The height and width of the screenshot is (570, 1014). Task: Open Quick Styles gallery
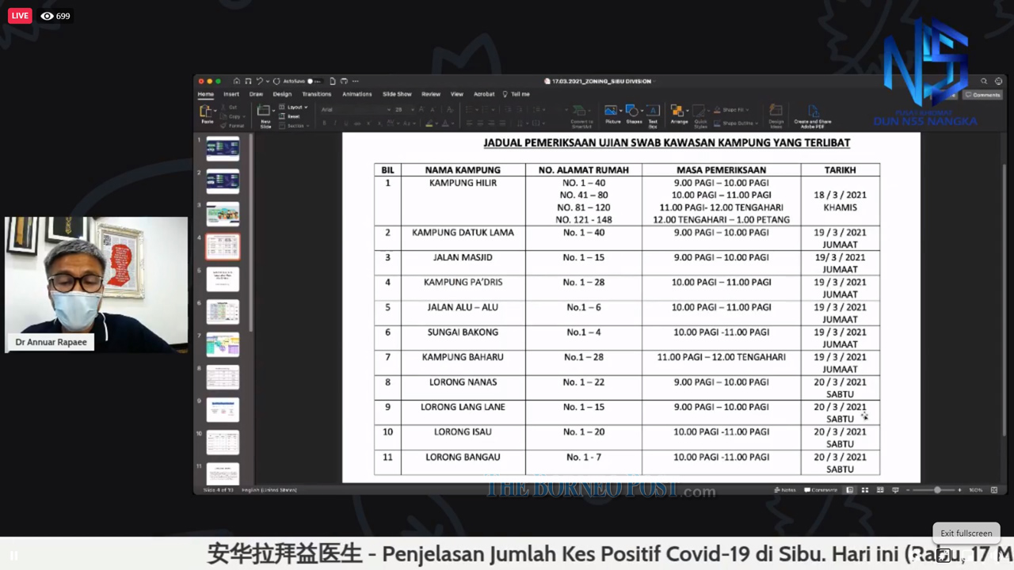[700, 116]
